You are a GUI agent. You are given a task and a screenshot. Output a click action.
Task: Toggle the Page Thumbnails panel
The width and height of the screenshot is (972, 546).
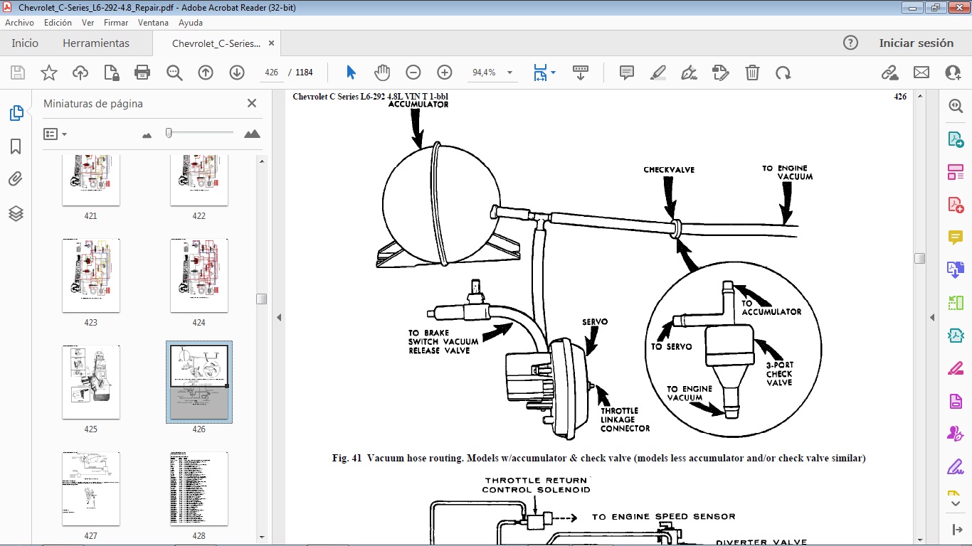point(16,113)
